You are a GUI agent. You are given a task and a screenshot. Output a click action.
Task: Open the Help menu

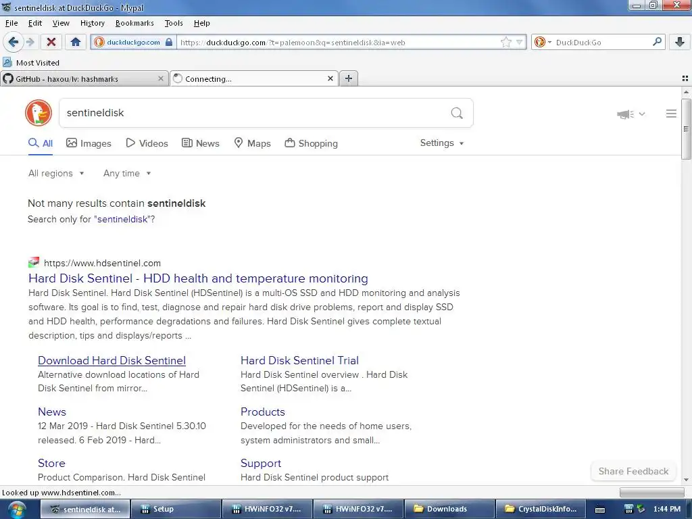click(201, 23)
